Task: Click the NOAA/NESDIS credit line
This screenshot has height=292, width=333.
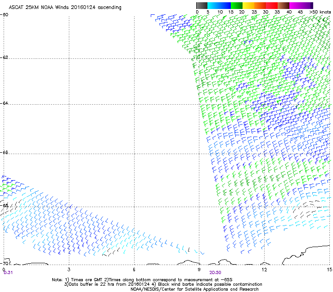Action: 194,289
